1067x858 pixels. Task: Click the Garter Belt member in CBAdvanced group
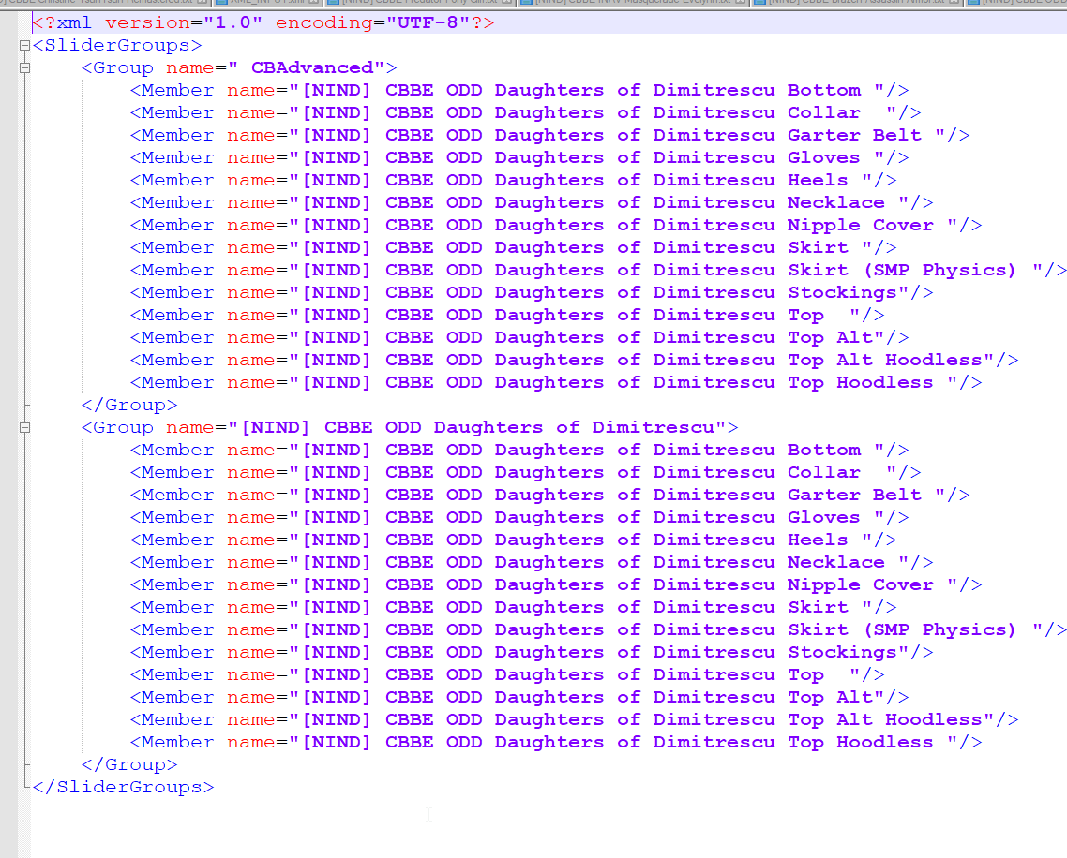549,135
